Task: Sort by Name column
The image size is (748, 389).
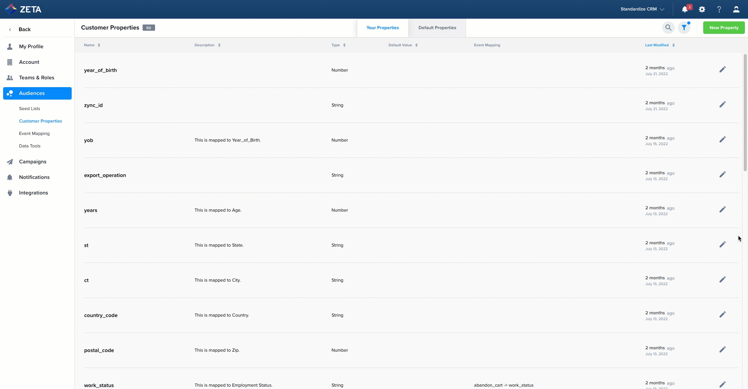Action: coord(92,45)
